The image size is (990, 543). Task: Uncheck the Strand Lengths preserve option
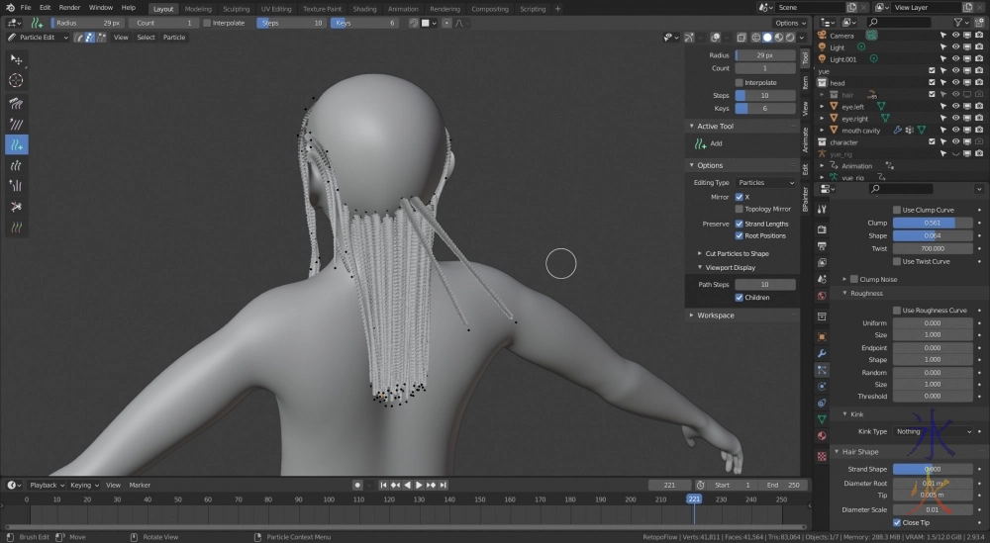coord(740,224)
